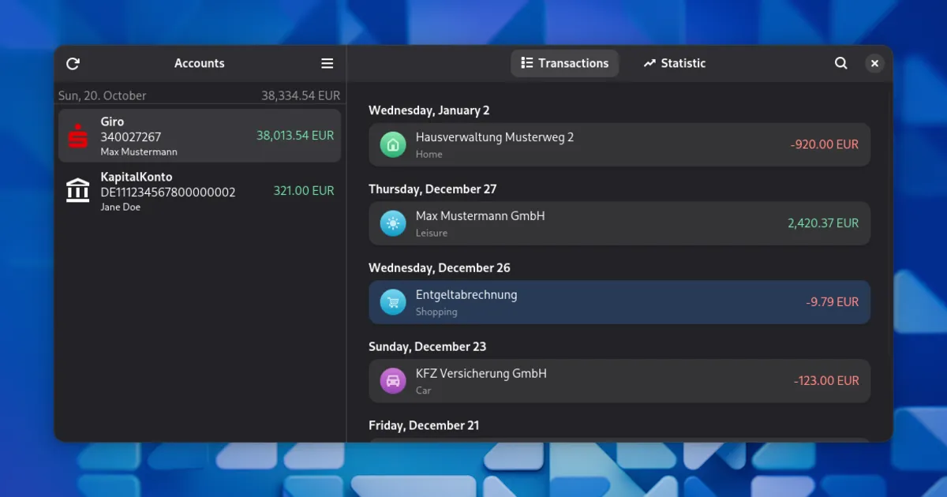Screen dimensions: 947x497
Task: Click the green Home category icon
Action: 392,144
